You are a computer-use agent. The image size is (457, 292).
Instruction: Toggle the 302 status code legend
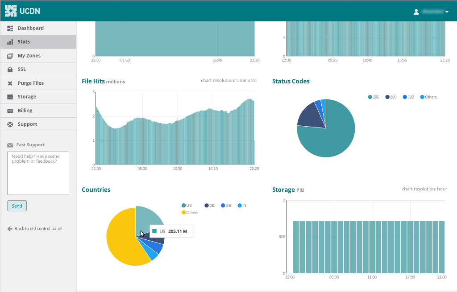pyautogui.click(x=408, y=97)
